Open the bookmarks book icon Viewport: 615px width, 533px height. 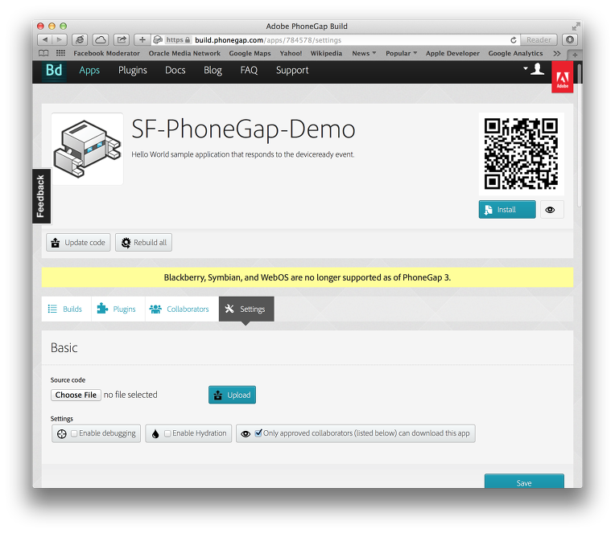pos(43,53)
